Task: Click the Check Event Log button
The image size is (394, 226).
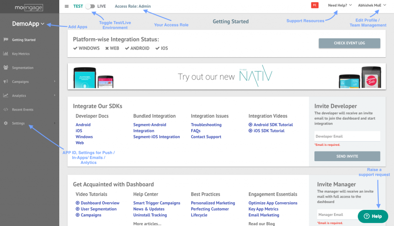Action: [x=349, y=43]
